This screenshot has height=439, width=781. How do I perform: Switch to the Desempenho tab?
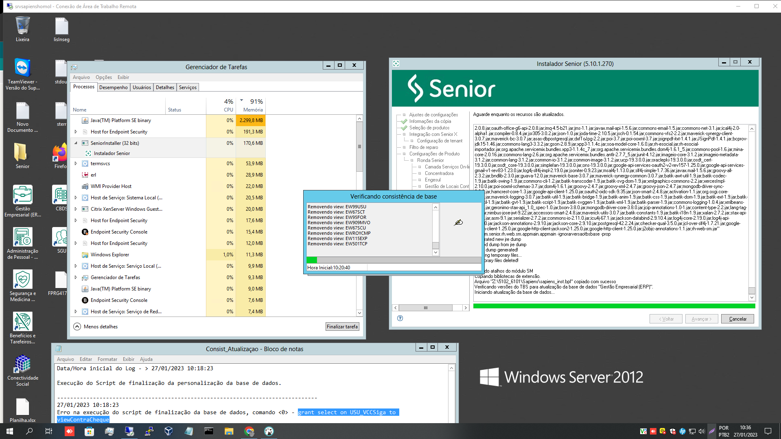point(114,87)
